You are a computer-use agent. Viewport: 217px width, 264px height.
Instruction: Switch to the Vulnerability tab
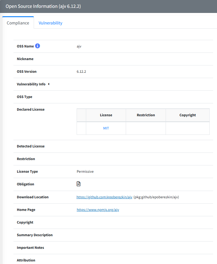coord(51,23)
